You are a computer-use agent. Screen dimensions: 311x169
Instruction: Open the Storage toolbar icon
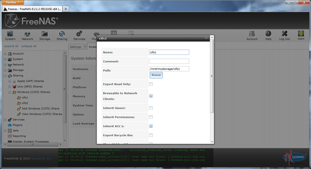[x=45, y=36]
